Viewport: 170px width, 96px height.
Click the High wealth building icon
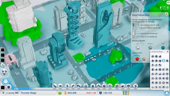coord(163,47)
